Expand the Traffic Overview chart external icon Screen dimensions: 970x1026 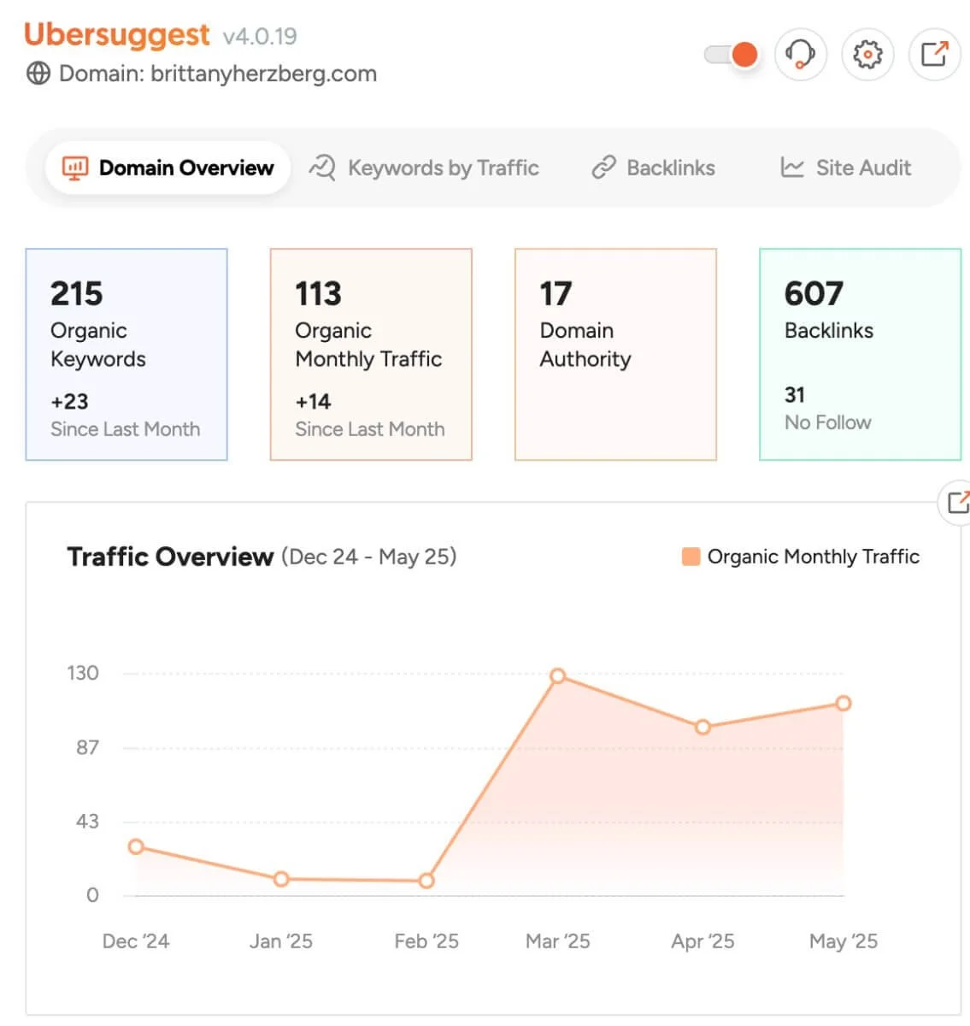[x=955, y=503]
